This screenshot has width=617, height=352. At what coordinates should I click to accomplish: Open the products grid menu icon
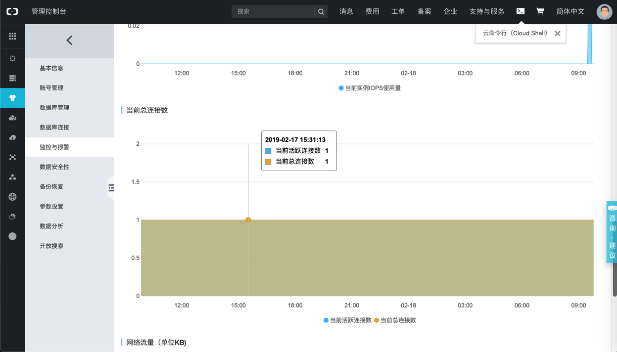pos(12,36)
